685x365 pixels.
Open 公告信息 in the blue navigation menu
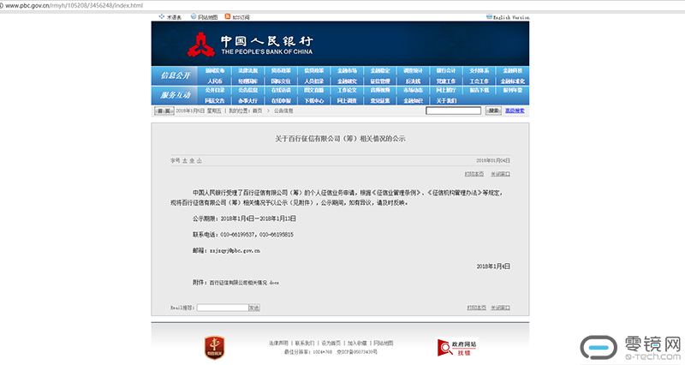247,90
